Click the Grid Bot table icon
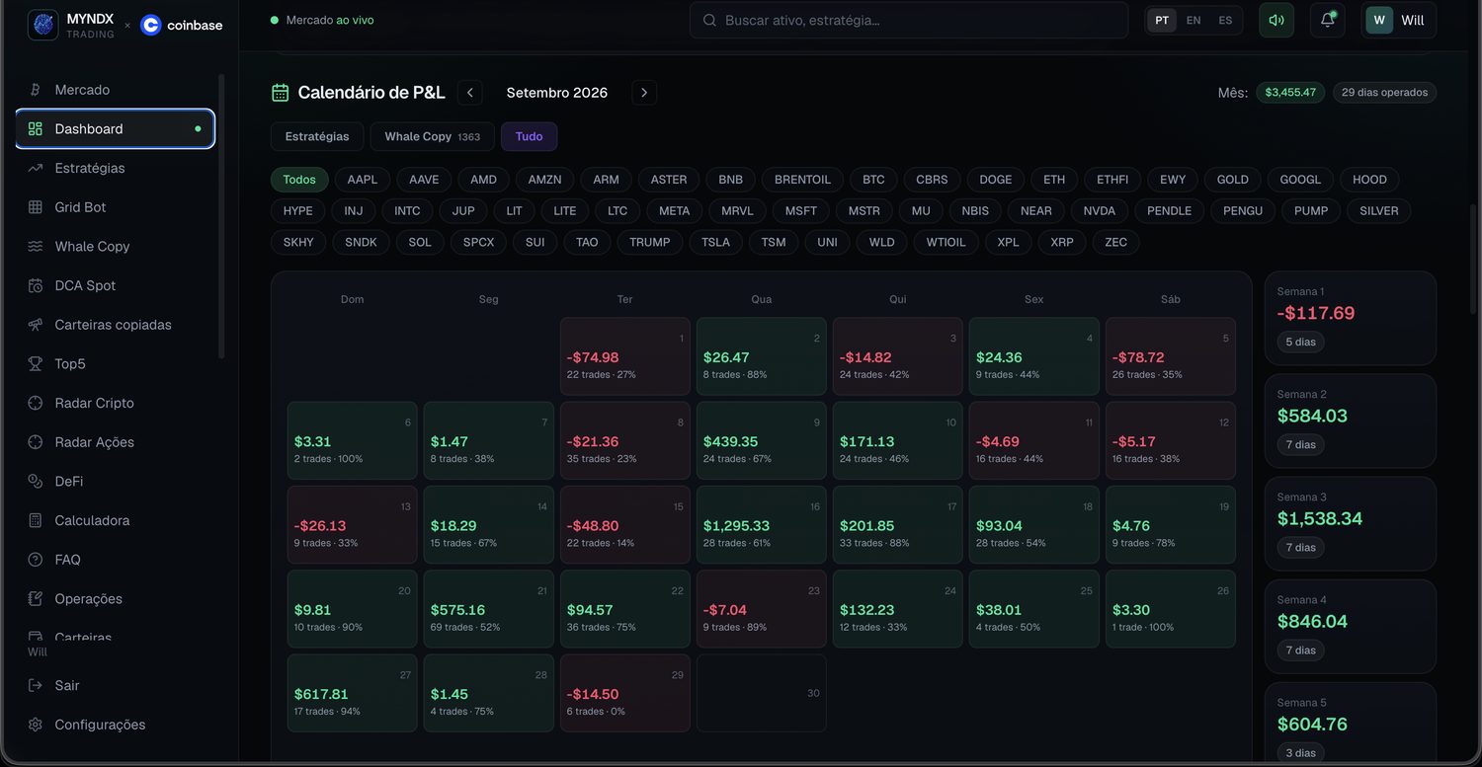This screenshot has height=767, width=1482. point(36,207)
